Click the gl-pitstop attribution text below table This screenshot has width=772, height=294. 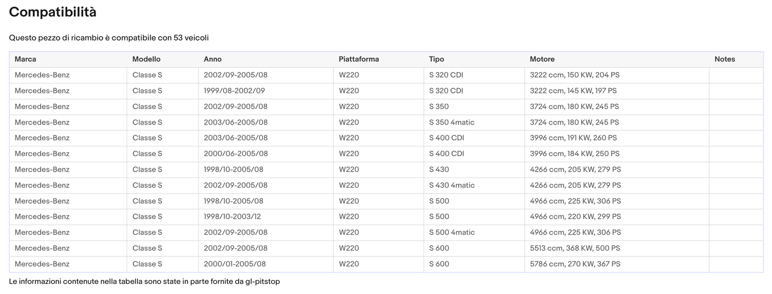pyautogui.click(x=144, y=282)
